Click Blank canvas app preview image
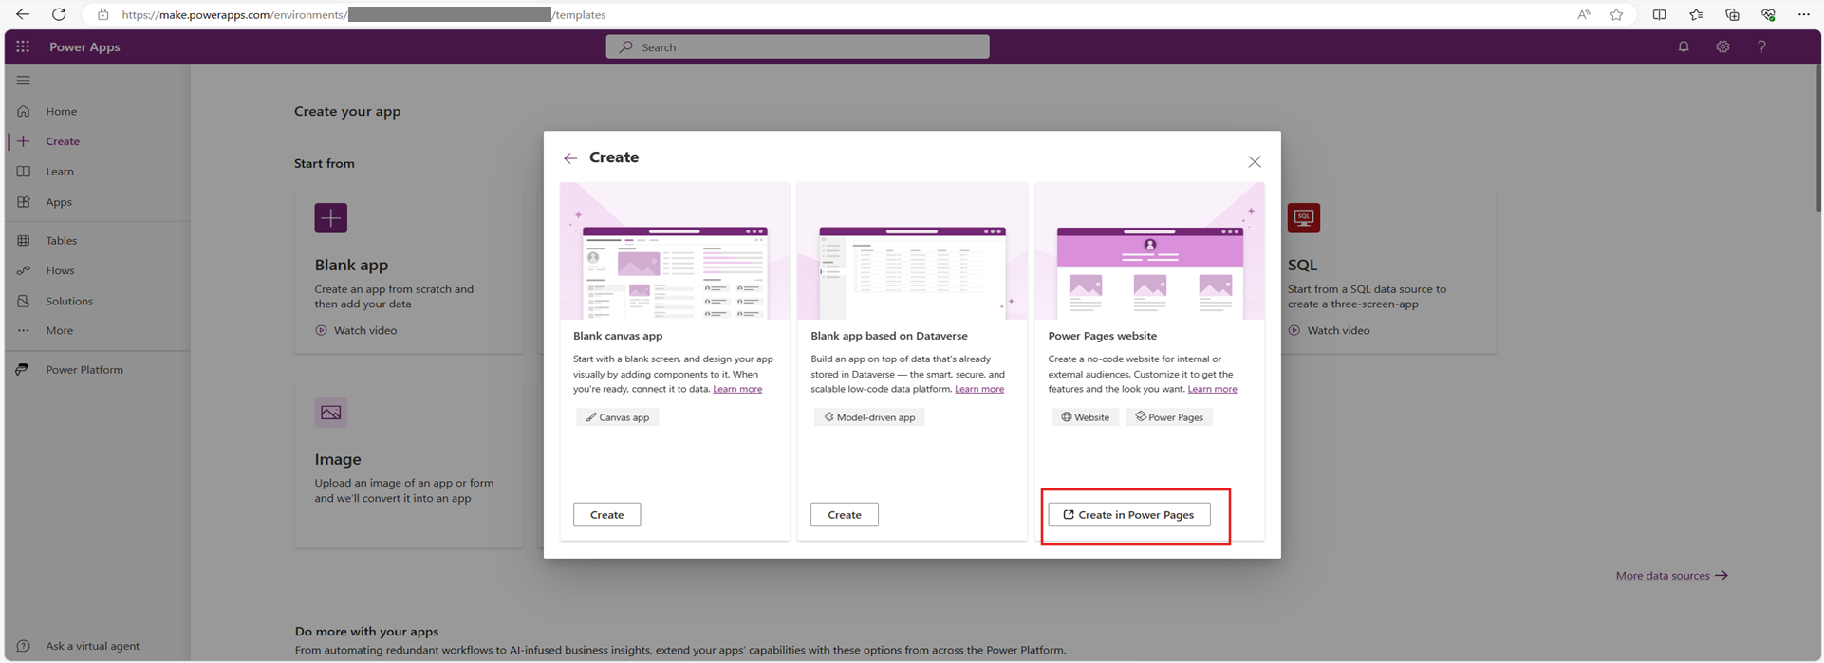 [x=675, y=251]
